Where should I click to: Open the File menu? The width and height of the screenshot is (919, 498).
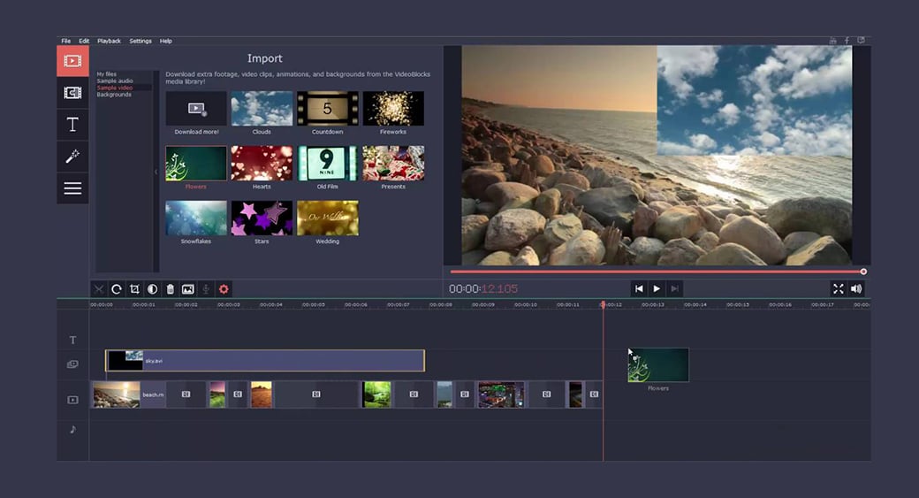tap(65, 41)
